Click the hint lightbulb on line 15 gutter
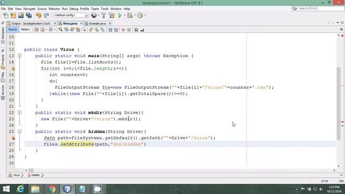Screen dimensions: 345x194 13,68
